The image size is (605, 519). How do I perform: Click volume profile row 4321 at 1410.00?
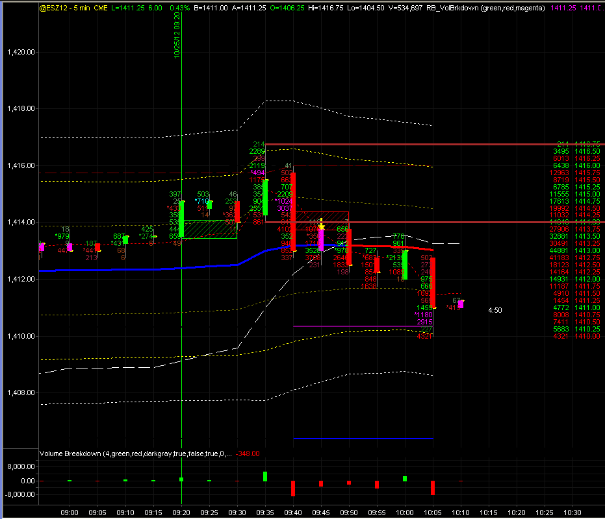576,336
